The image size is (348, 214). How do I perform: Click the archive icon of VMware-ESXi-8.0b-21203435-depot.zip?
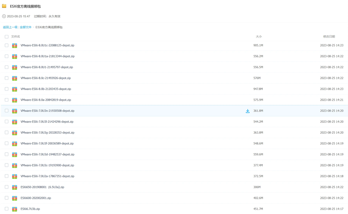coord(15,89)
